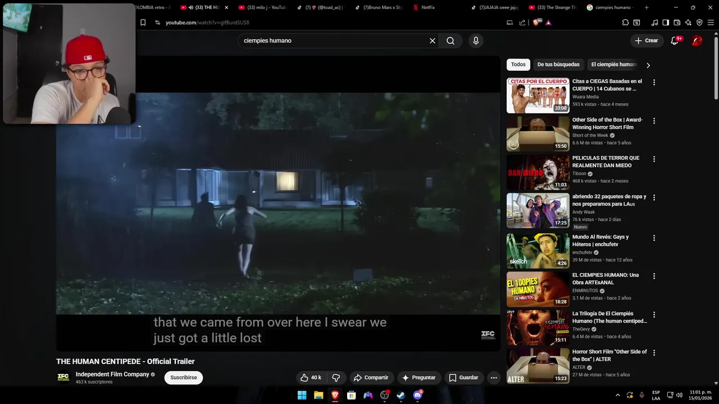This screenshot has height=404, width=719.
Task: Open more actions ellipsis under video
Action: point(494,378)
